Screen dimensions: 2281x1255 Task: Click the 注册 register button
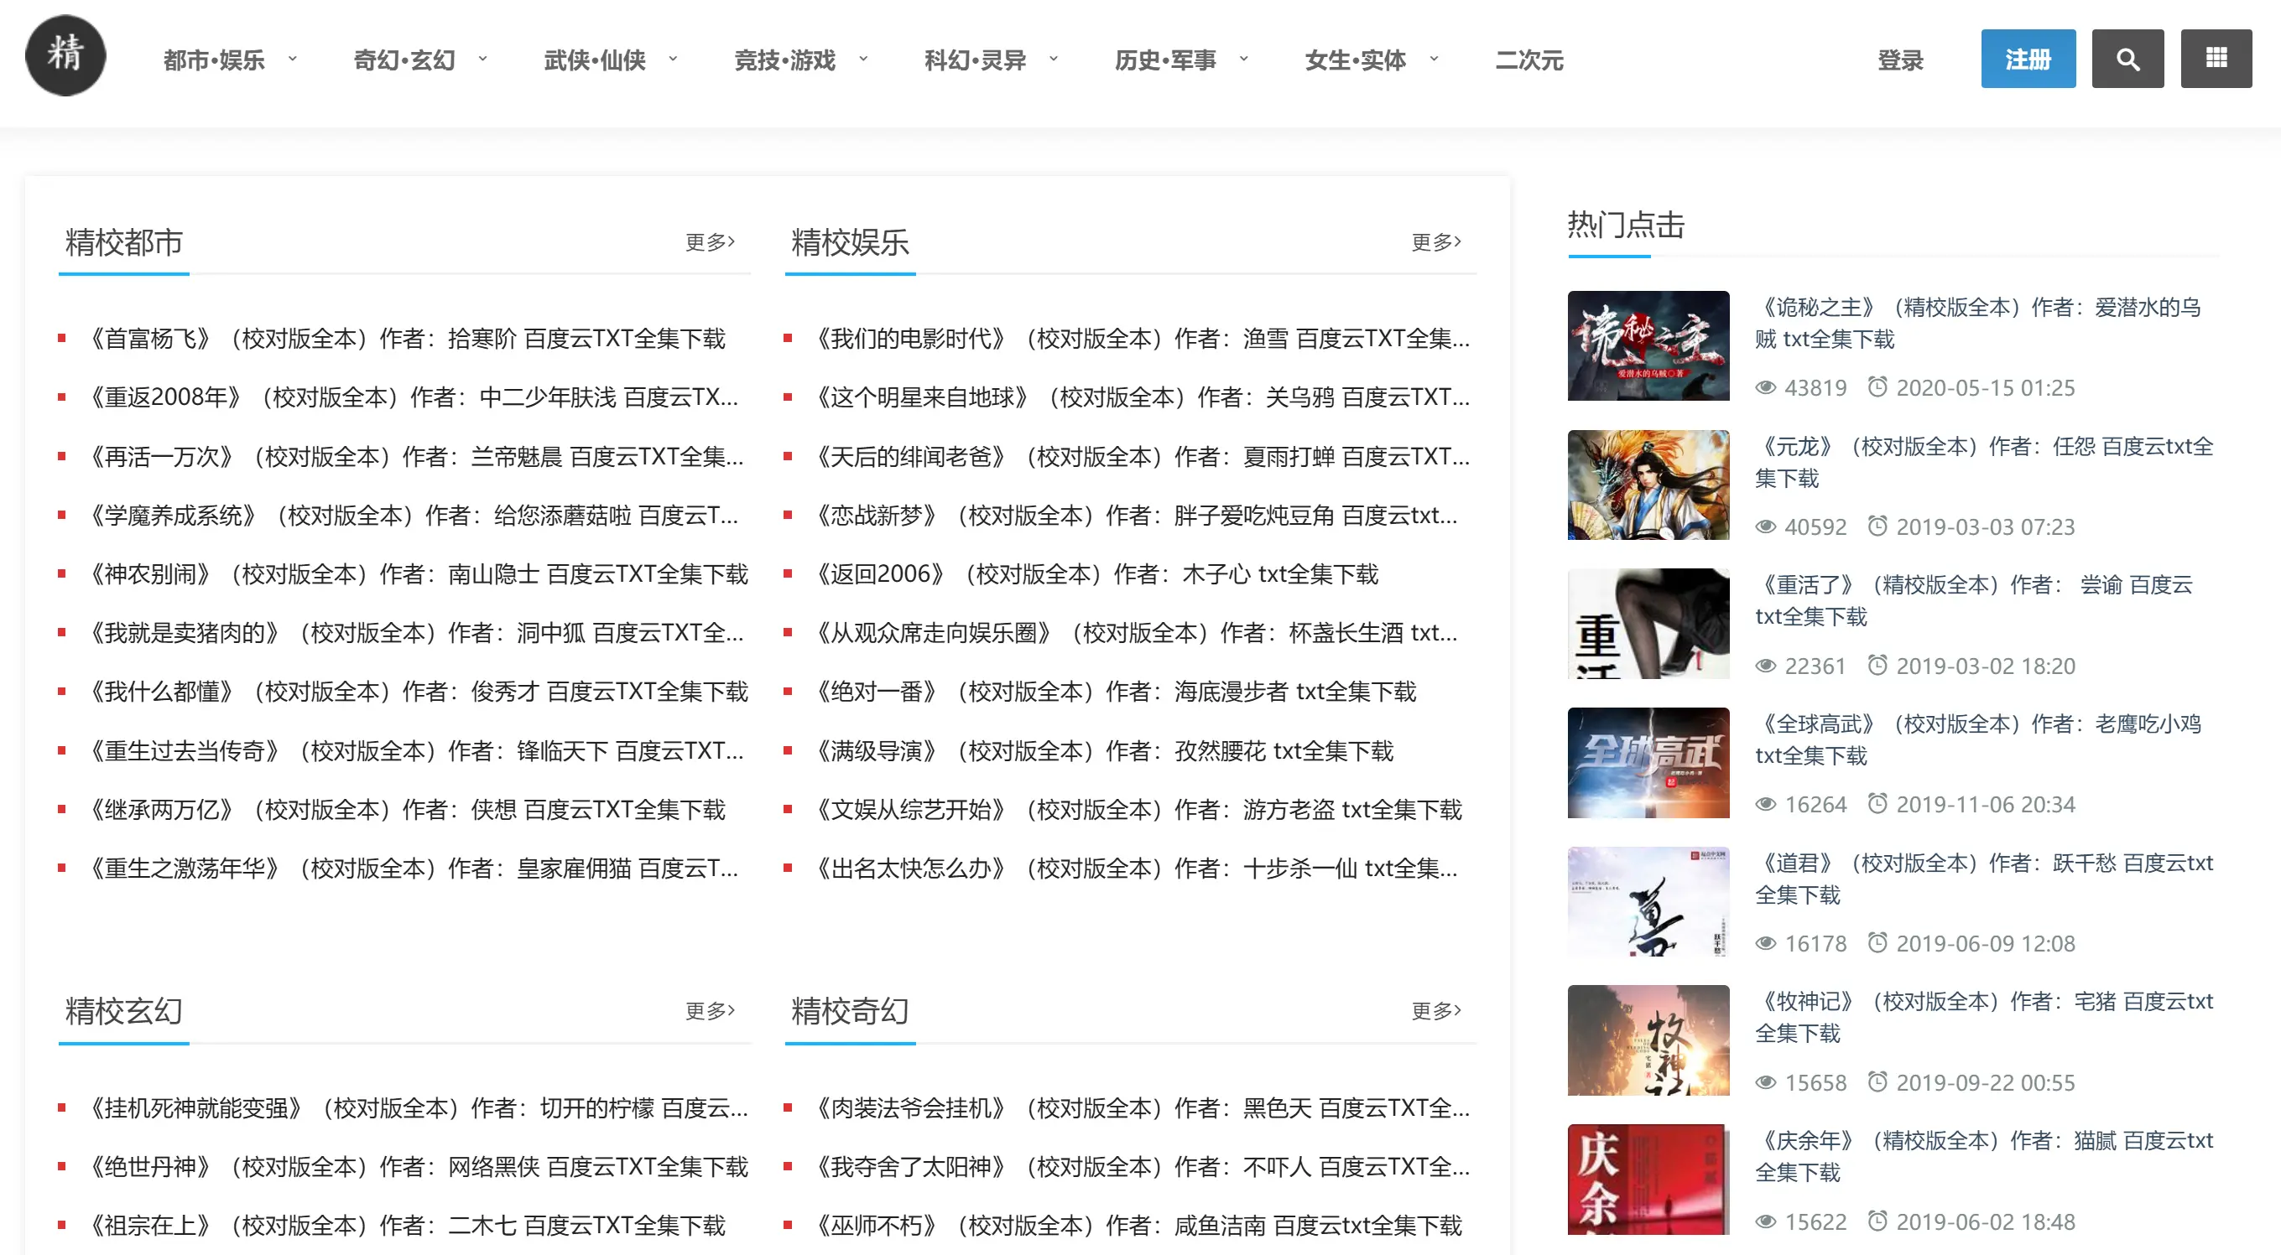[x=2028, y=59]
